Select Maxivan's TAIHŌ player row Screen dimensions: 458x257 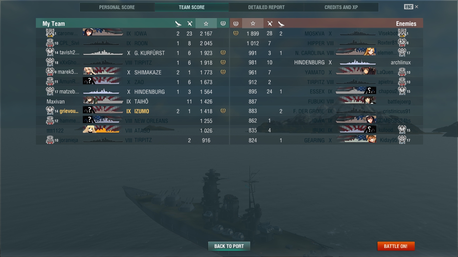pos(132,101)
